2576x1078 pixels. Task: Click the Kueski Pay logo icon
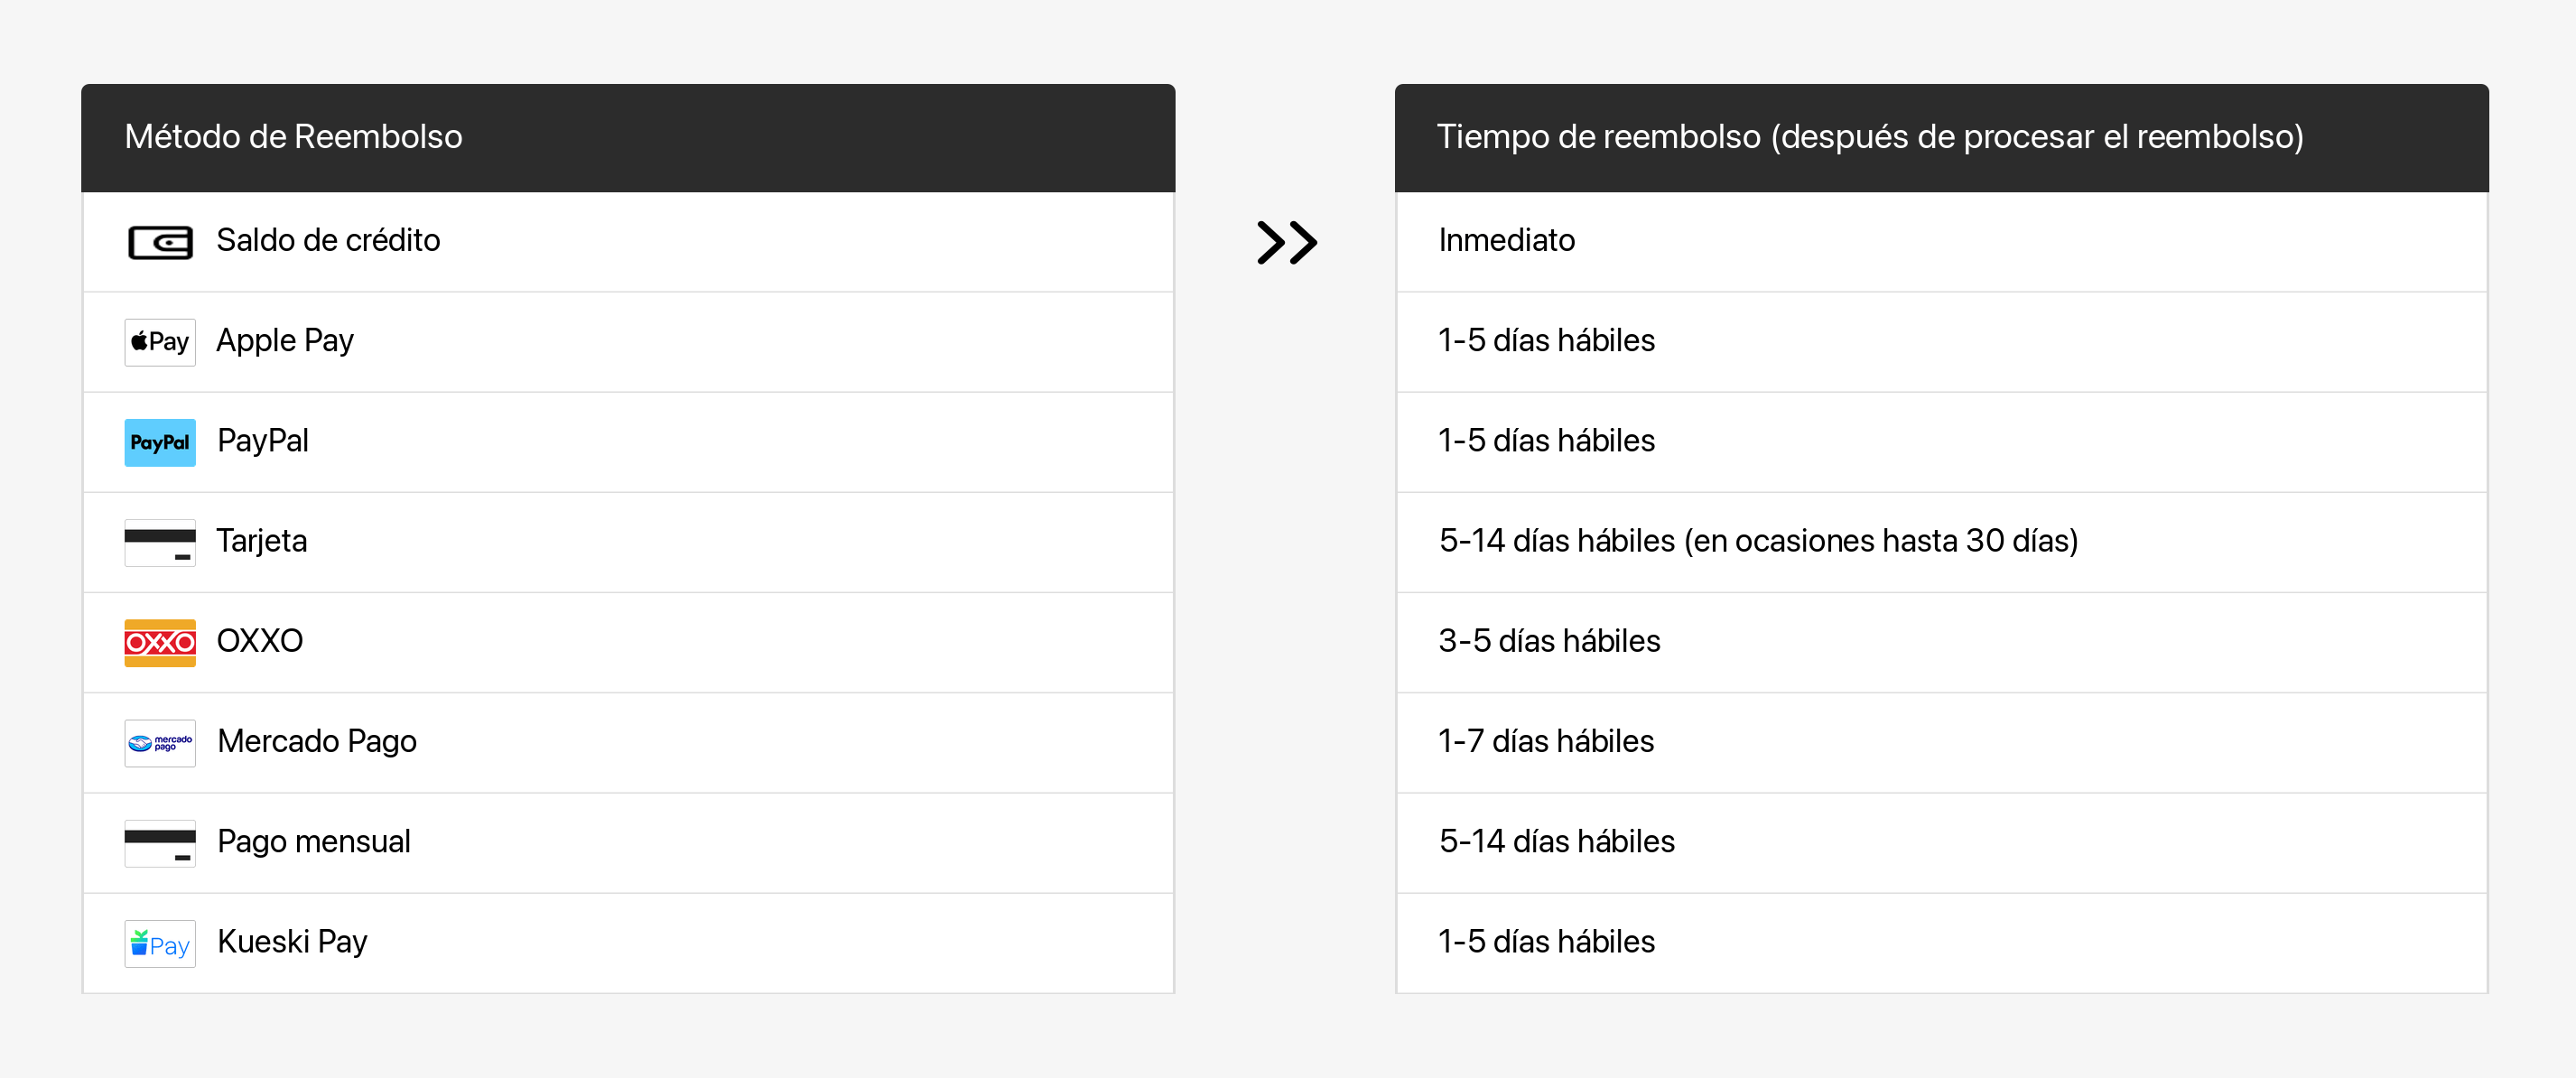click(x=160, y=943)
